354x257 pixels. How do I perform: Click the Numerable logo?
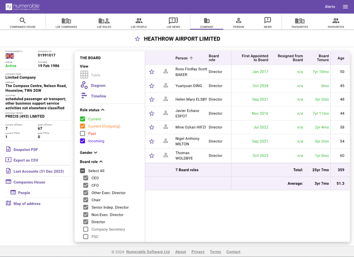[x=22, y=7]
